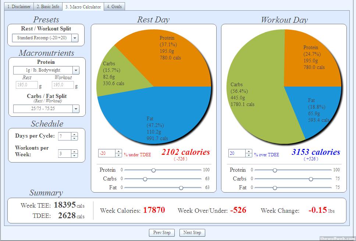This screenshot has width=356, height=241.
Task: Click the Rest Day Protein slider handle
Action: (x=153, y=170)
